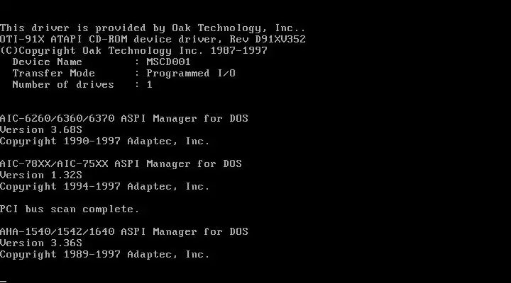Click the Oak Technology 1987-1997 copyright line
Screen dimensions: 511x283
tap(133, 51)
